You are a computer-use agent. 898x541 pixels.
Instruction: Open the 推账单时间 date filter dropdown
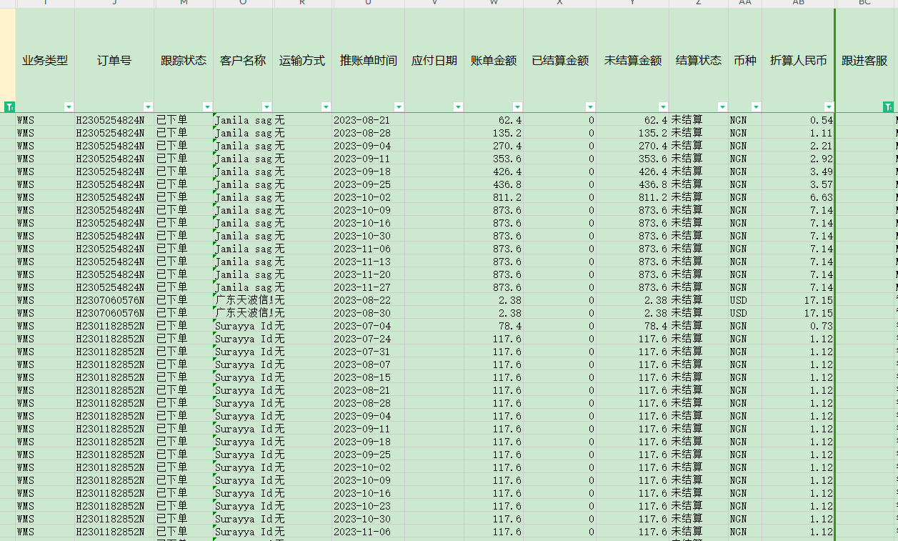tap(399, 106)
